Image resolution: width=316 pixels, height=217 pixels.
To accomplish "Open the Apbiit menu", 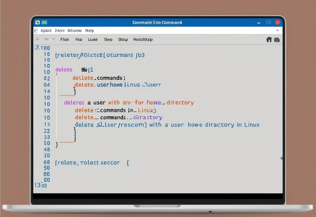I will (x=46, y=31).
